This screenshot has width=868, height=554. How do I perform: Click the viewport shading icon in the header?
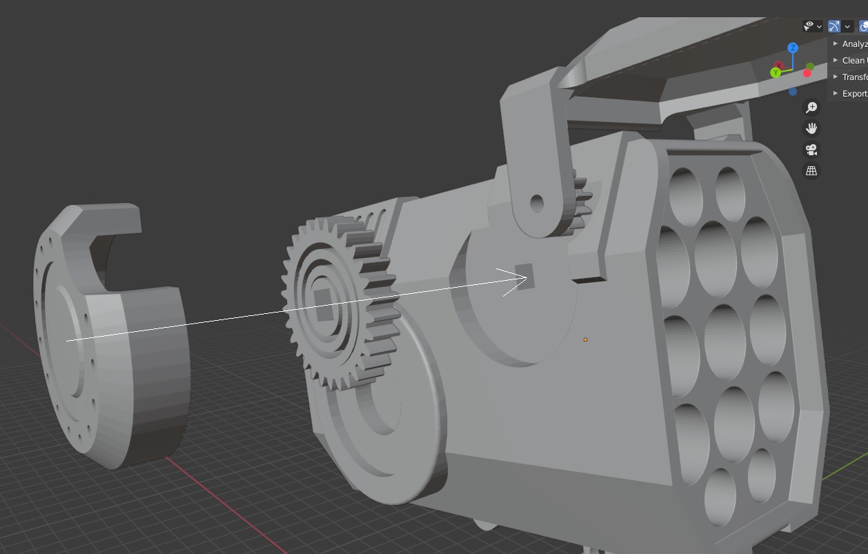[x=864, y=26]
